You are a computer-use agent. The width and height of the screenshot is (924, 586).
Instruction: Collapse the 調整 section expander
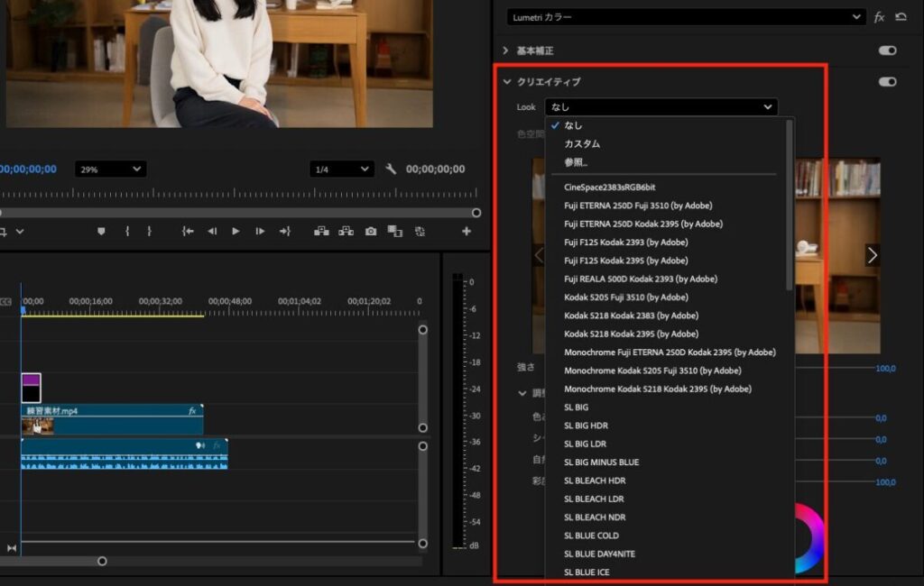[x=522, y=393]
